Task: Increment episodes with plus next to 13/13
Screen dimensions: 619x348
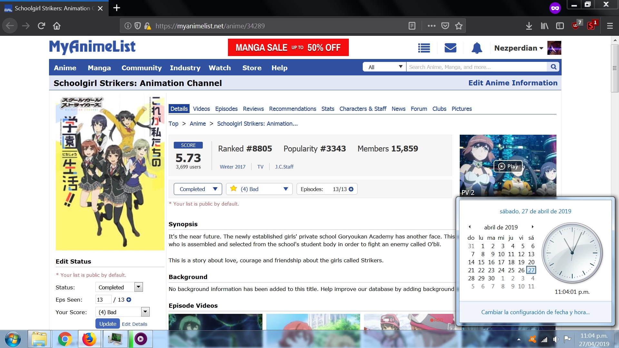Action: pyautogui.click(x=351, y=189)
